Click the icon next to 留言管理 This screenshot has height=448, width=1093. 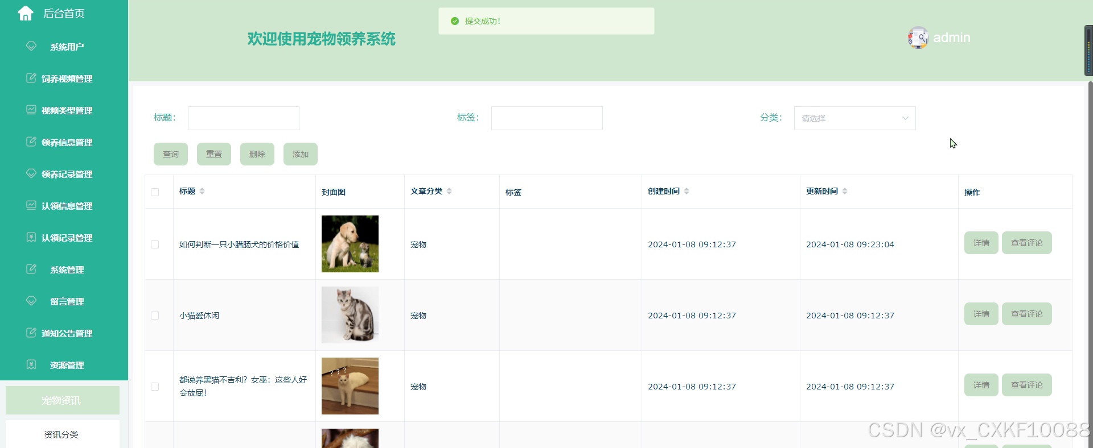(31, 301)
